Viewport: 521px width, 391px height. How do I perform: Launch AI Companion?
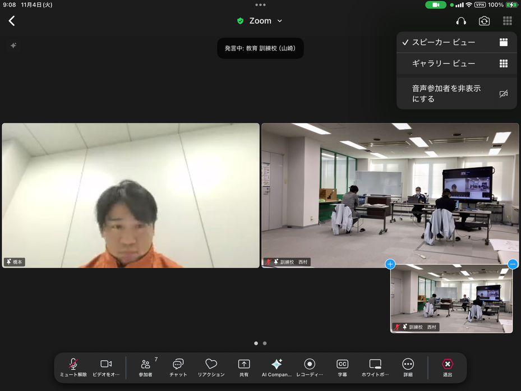point(276,367)
